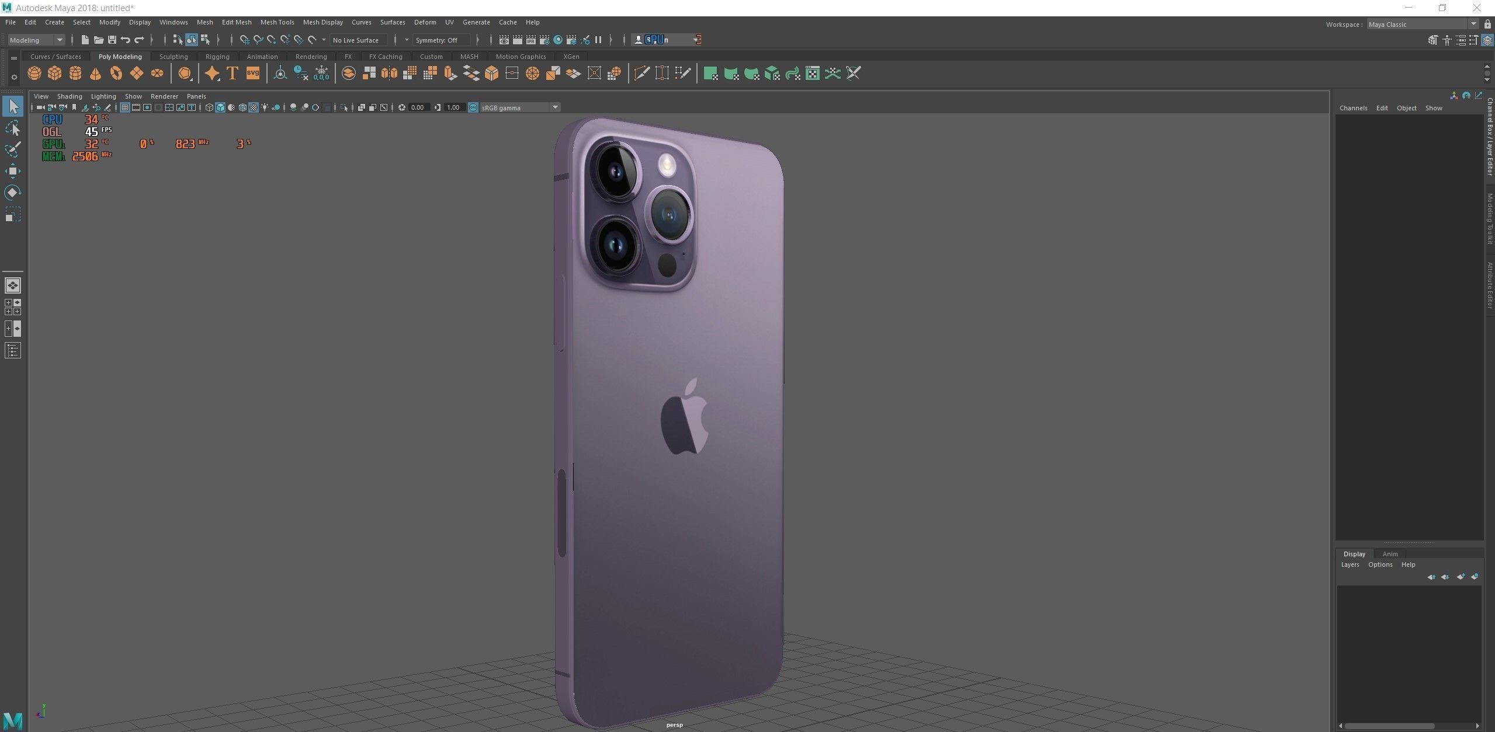The image size is (1495, 732).
Task: Toggle smooth shade all cube icon
Action: pyautogui.click(x=220, y=107)
